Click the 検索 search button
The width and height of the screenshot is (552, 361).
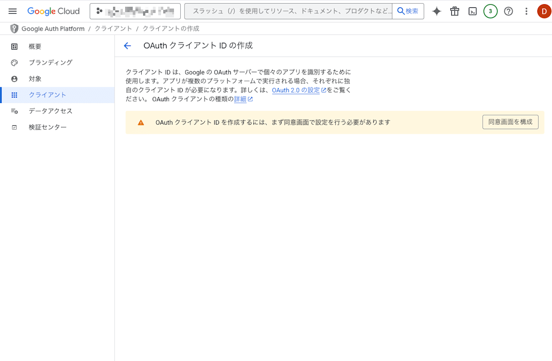coord(408,11)
